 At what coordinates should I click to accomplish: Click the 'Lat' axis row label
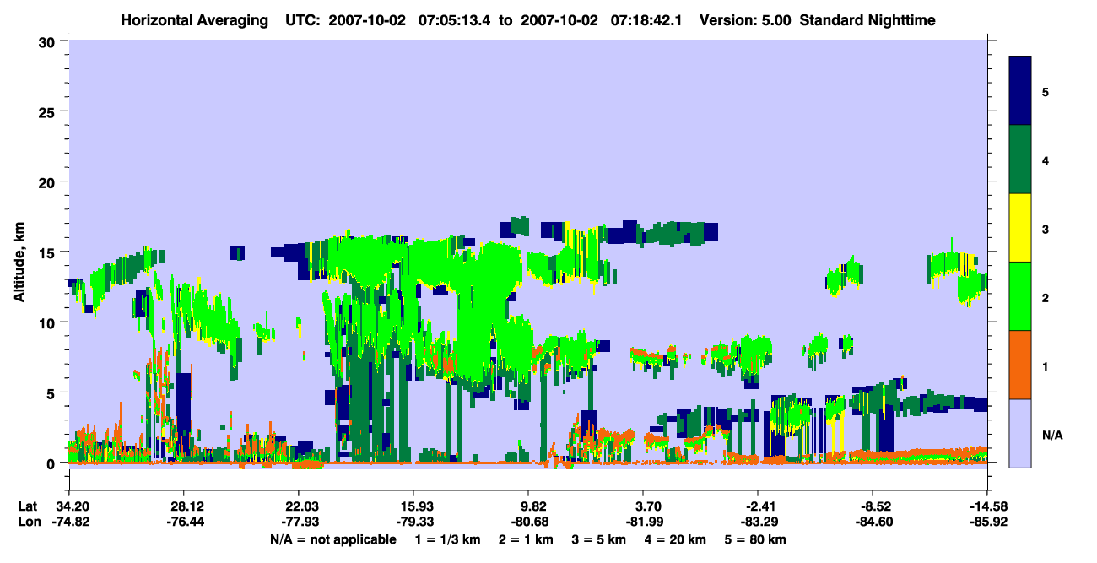pos(28,507)
